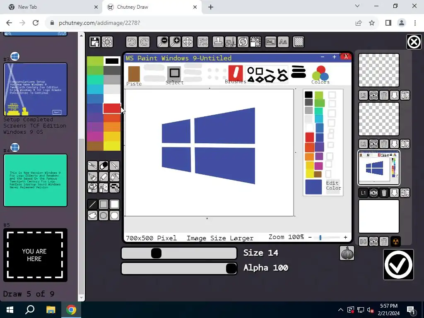Select the pan/move arrows tool
Screen dimensions: 424x318
tap(188, 42)
